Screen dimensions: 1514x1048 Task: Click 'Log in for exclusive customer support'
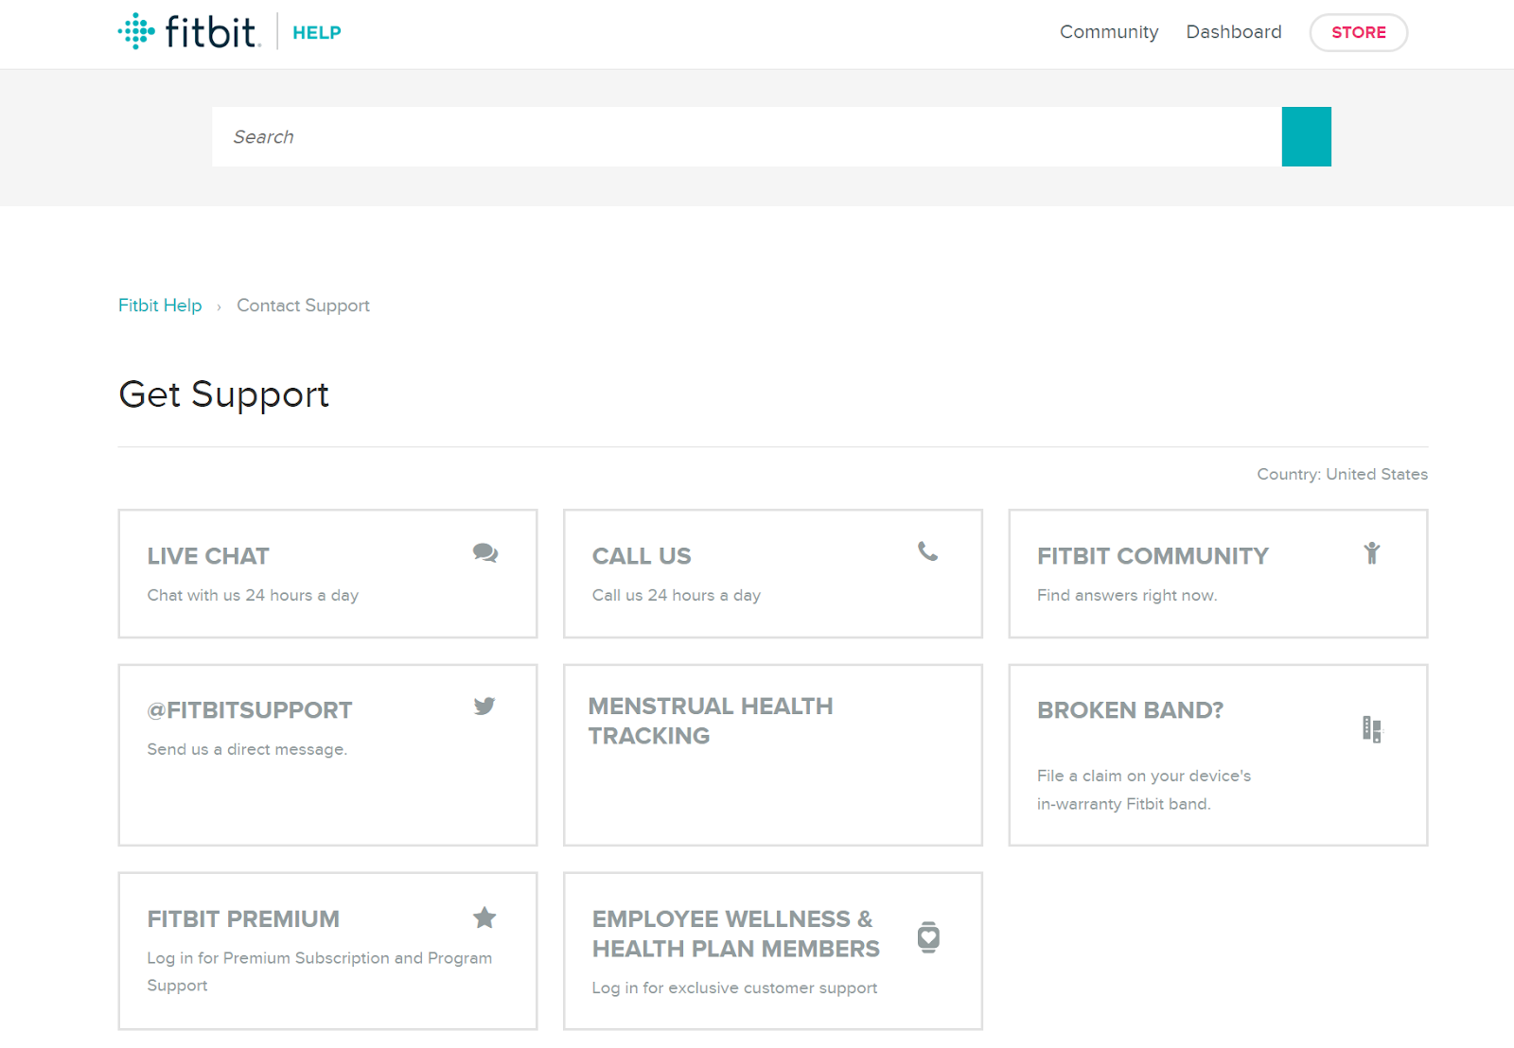[734, 987]
